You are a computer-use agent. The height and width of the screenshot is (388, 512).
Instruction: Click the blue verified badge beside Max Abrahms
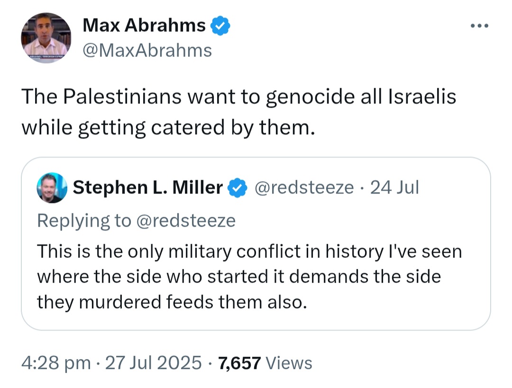point(220,26)
